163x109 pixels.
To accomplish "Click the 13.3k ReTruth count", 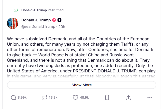I will tap(53, 98).
